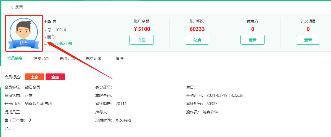Click the coupon count under 优惠券

253,29
